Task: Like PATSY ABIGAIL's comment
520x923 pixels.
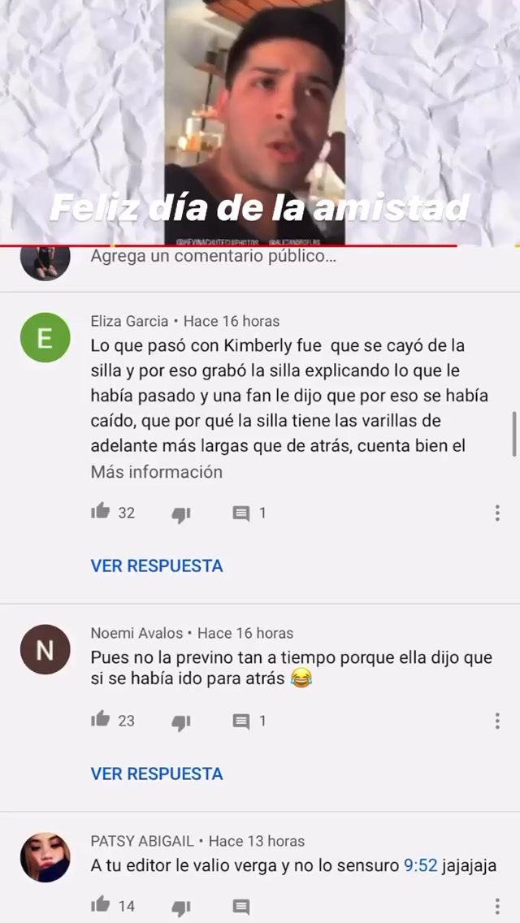Action: 101,903
